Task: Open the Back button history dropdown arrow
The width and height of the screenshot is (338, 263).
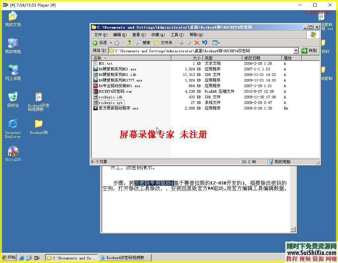Action: click(x=111, y=43)
